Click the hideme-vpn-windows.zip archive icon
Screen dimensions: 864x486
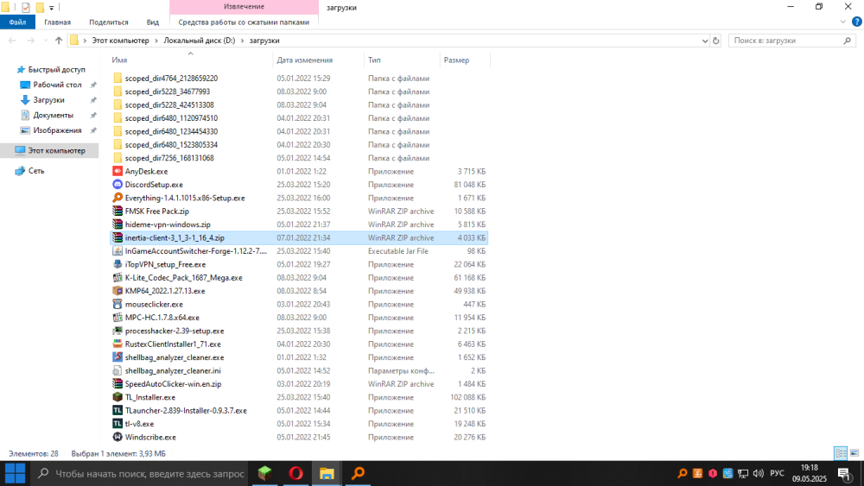coord(118,224)
